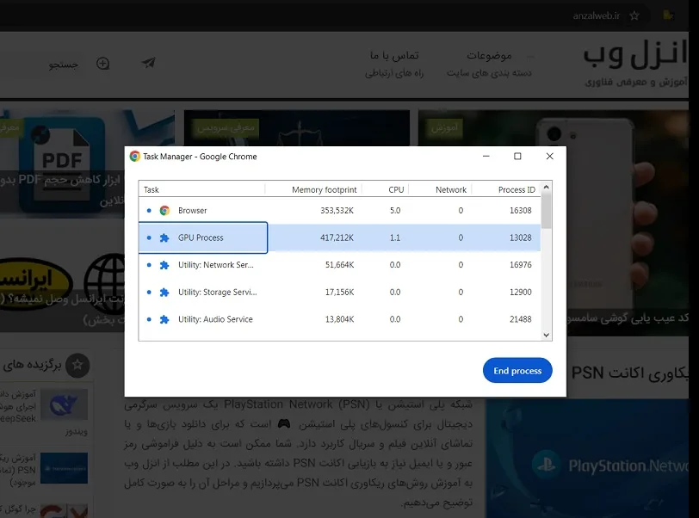
Task: Click process ID 16308
Action: pyautogui.click(x=521, y=211)
